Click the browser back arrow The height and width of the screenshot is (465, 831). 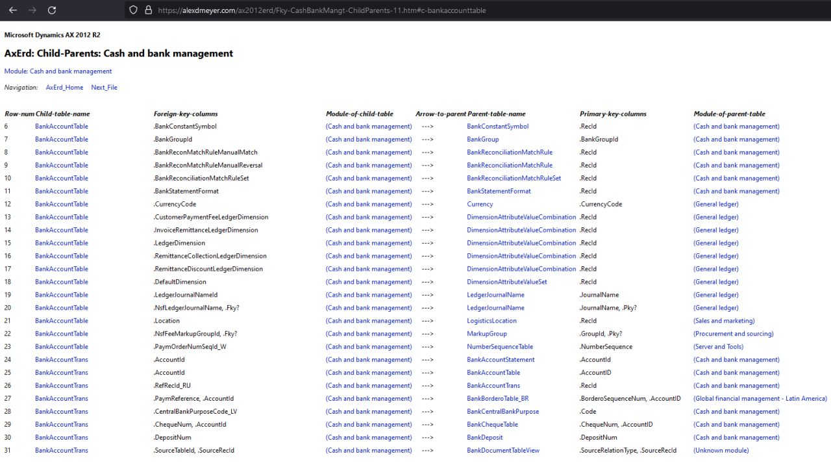13,10
